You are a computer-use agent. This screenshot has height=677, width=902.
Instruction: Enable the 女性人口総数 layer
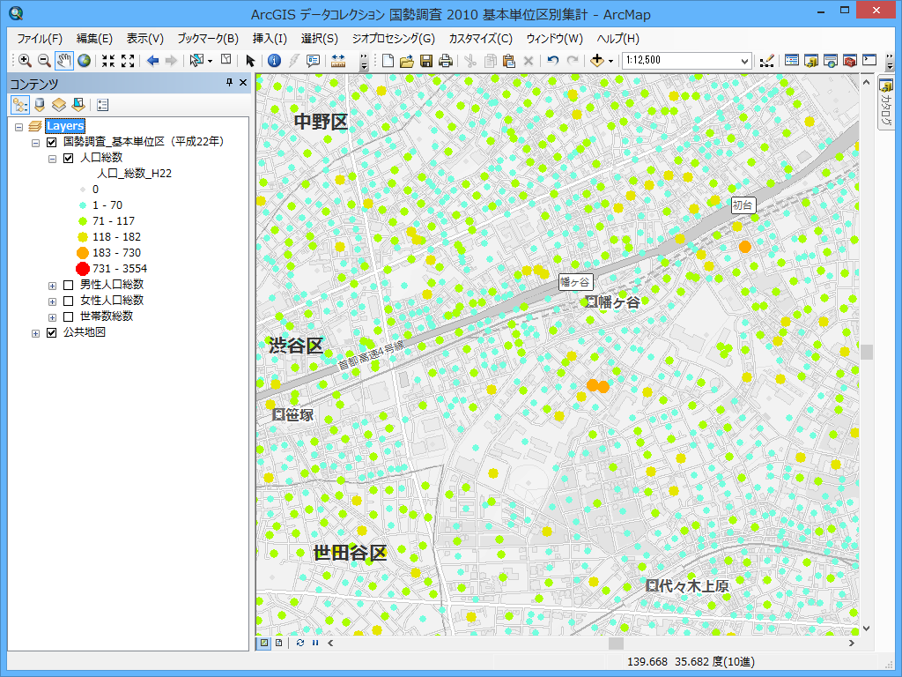[x=69, y=301]
